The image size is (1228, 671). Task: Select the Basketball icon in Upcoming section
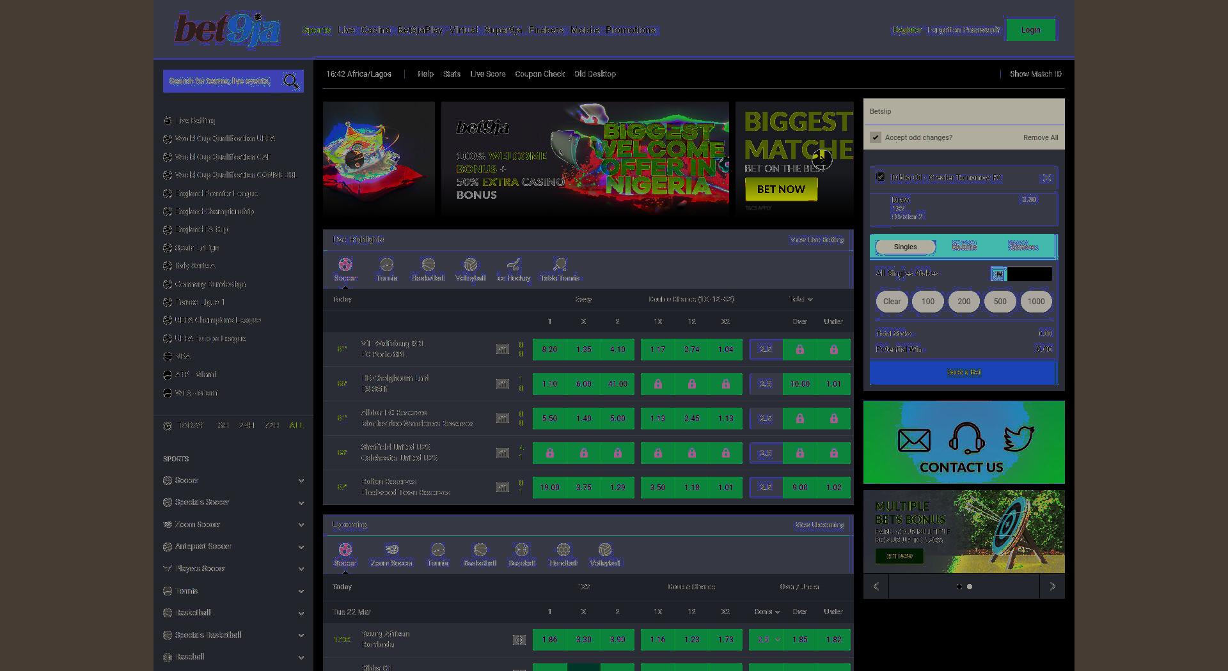tap(480, 550)
